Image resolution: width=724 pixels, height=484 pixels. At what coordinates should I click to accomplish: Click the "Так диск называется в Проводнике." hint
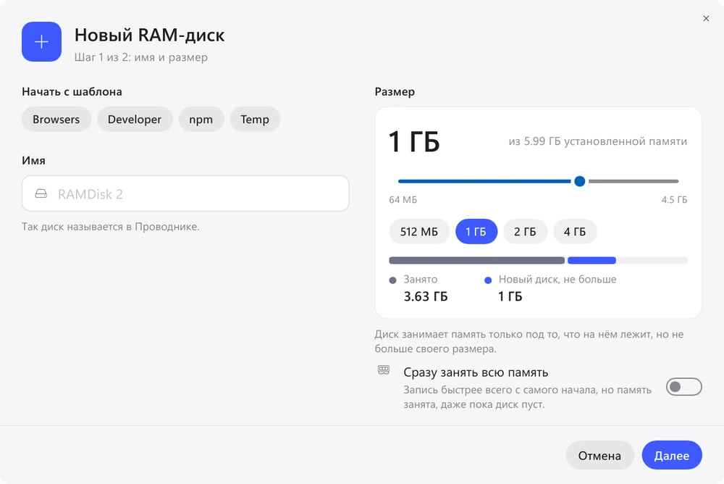pyautogui.click(x=110, y=227)
